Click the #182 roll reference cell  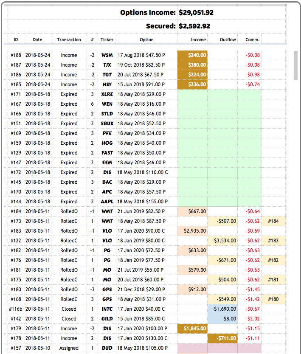pyautogui.click(x=273, y=260)
